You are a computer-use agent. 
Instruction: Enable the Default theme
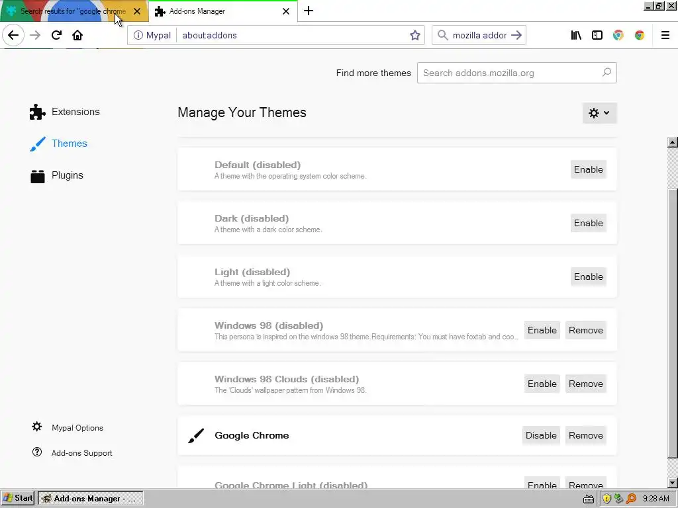pyautogui.click(x=588, y=169)
